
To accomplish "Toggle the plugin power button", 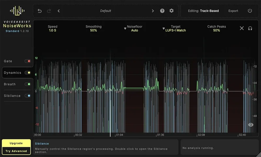I will (250, 11).
